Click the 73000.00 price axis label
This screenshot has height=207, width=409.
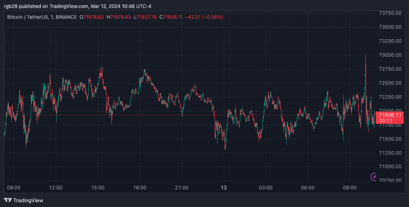tap(390, 55)
